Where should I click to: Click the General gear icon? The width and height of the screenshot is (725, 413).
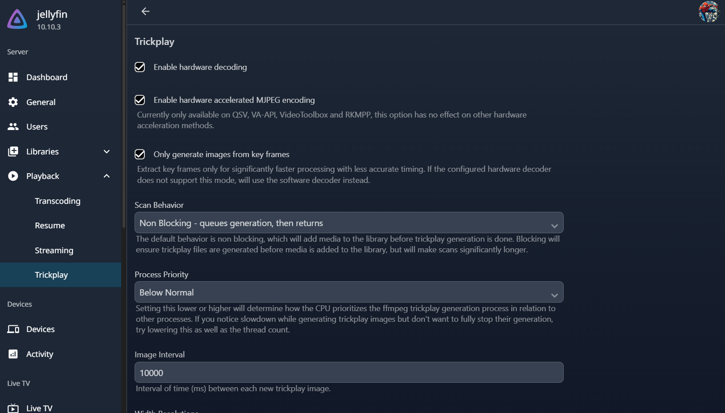point(13,102)
